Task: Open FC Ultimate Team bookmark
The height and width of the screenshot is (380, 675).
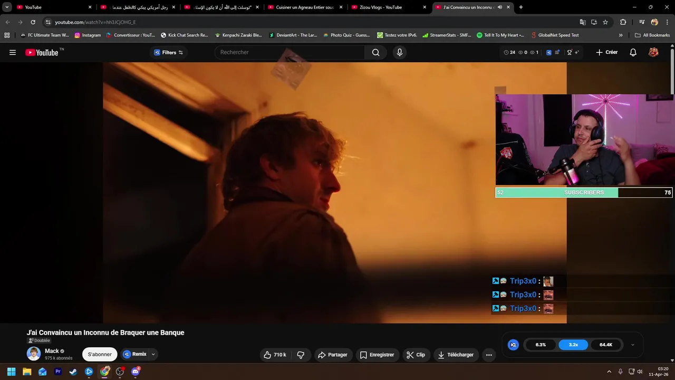Action: point(44,35)
